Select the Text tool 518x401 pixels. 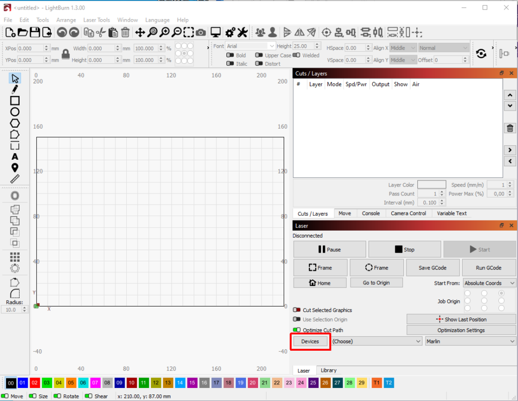[15, 157]
